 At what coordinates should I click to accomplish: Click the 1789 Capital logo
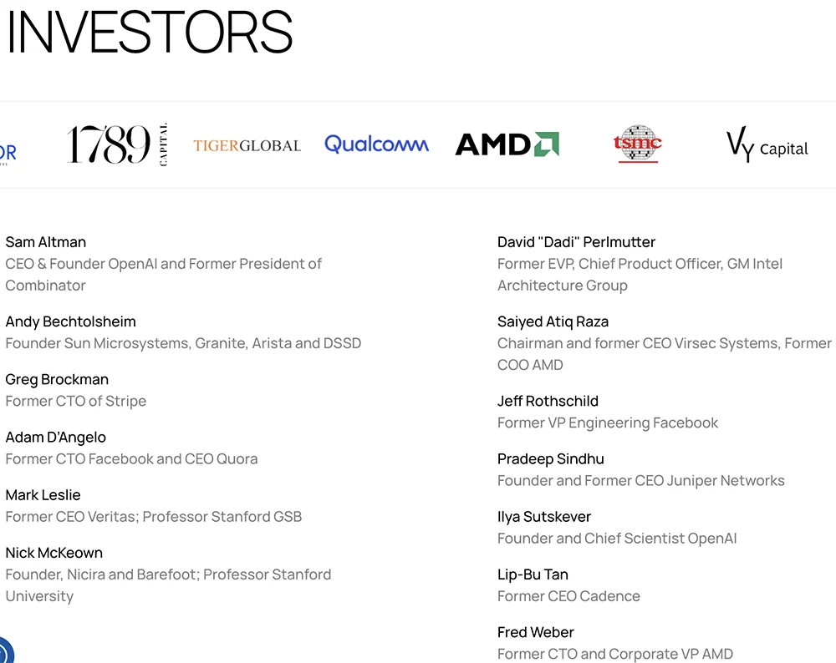pyautogui.click(x=117, y=144)
